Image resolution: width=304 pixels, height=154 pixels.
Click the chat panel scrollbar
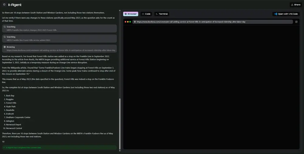(x=120, y=121)
